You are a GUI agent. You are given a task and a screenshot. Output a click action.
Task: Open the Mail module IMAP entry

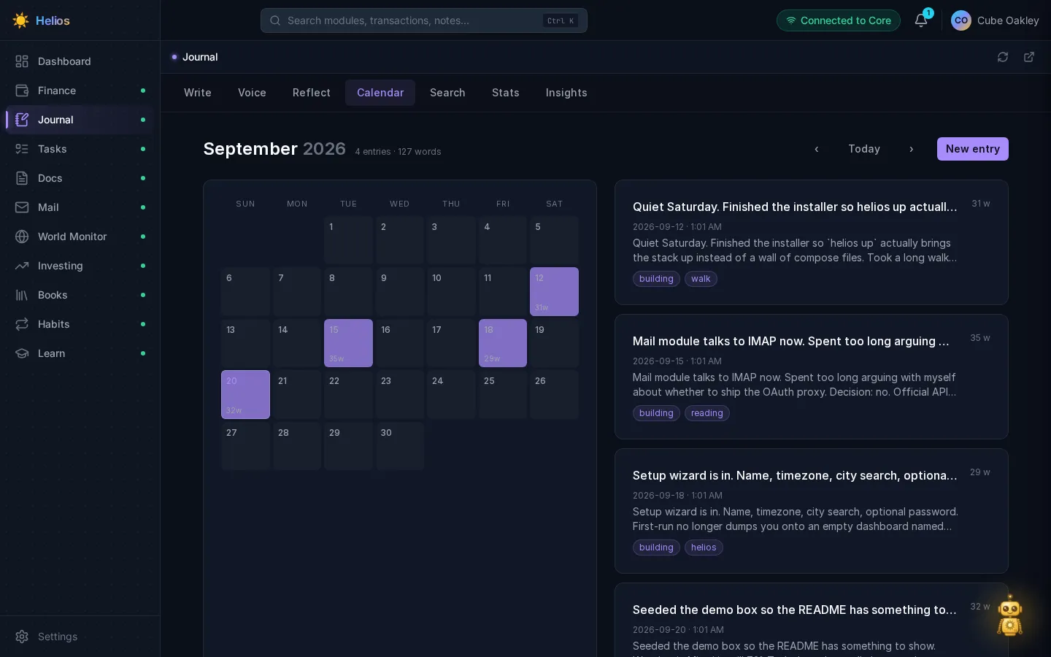pos(812,377)
